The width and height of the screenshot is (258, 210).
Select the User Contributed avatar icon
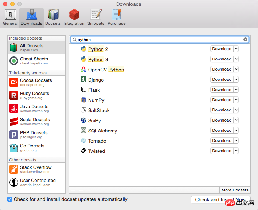pos(13,182)
